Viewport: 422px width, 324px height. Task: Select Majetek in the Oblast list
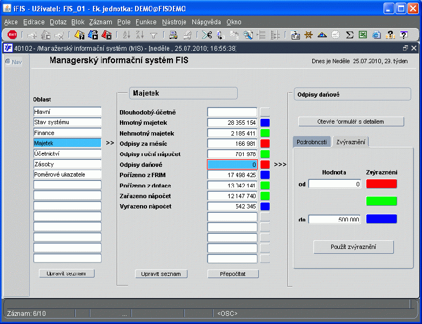(68, 143)
